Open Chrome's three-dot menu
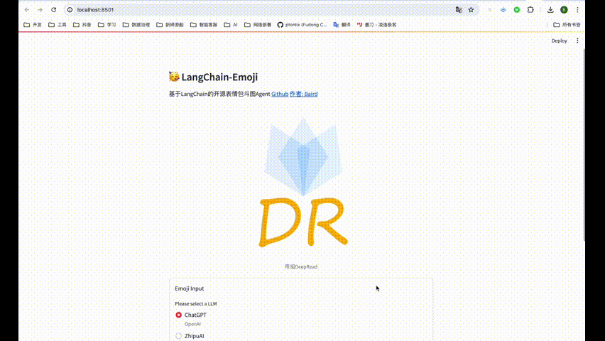This screenshot has width=605, height=341. (x=577, y=10)
